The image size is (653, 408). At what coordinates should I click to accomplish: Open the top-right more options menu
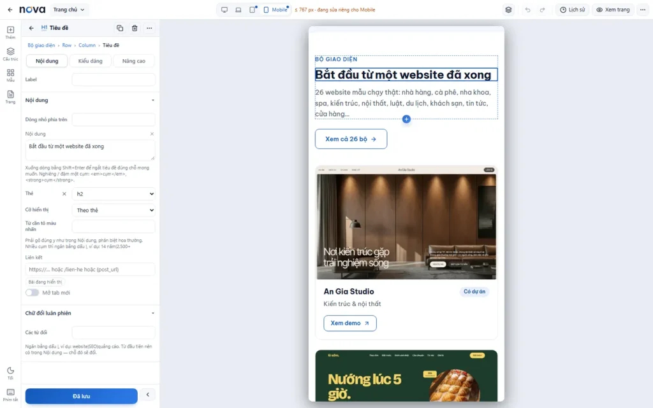643,10
